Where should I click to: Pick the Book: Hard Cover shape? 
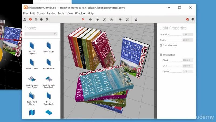click(x=32, y=99)
